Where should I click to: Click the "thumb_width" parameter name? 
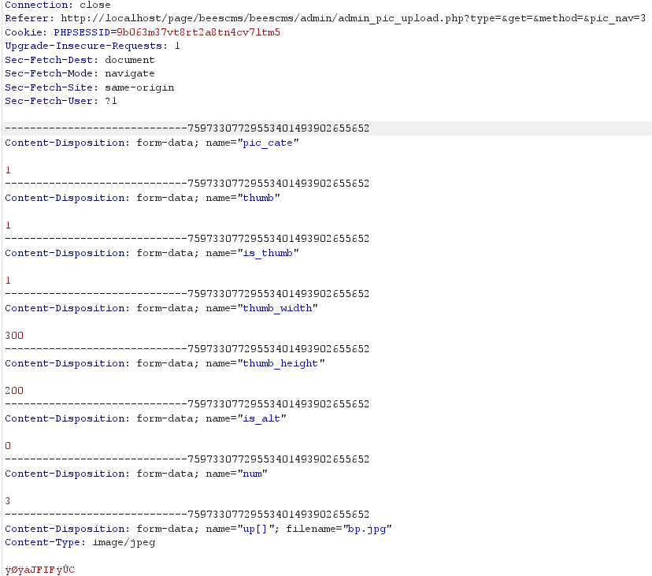coord(279,308)
